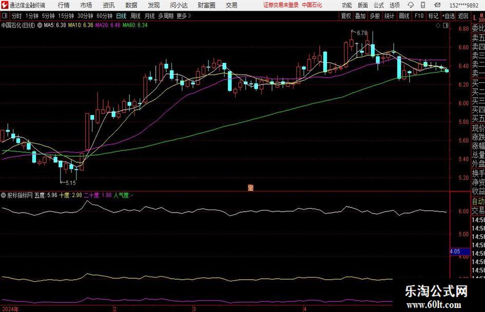Viewport: 485px width, 312px height.
Task: Switch to the 1分钟 period
Action: pyautogui.click(x=32, y=16)
